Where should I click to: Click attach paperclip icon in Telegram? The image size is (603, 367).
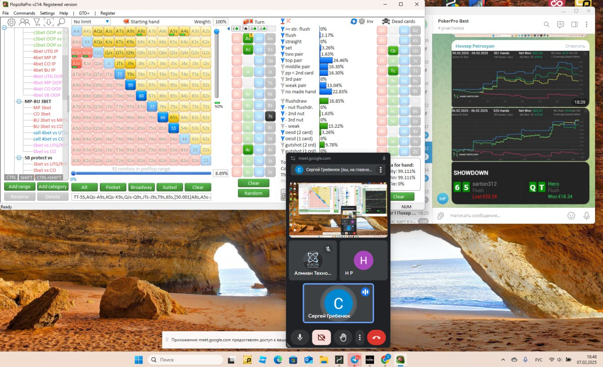click(441, 216)
